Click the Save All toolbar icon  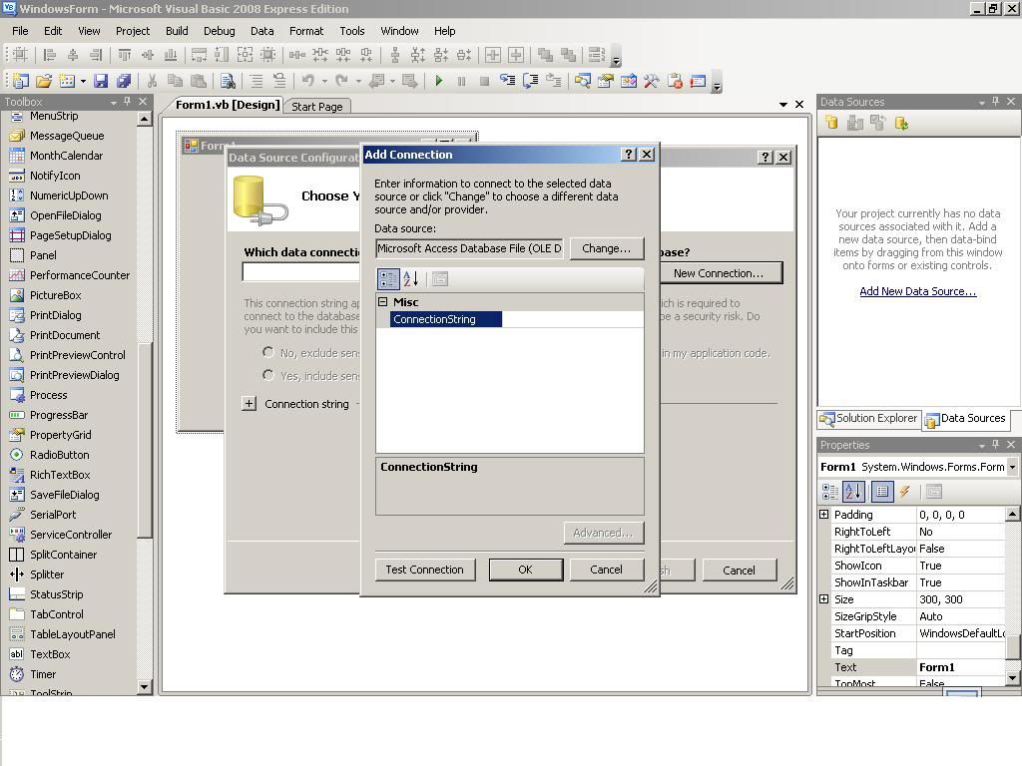(123, 81)
